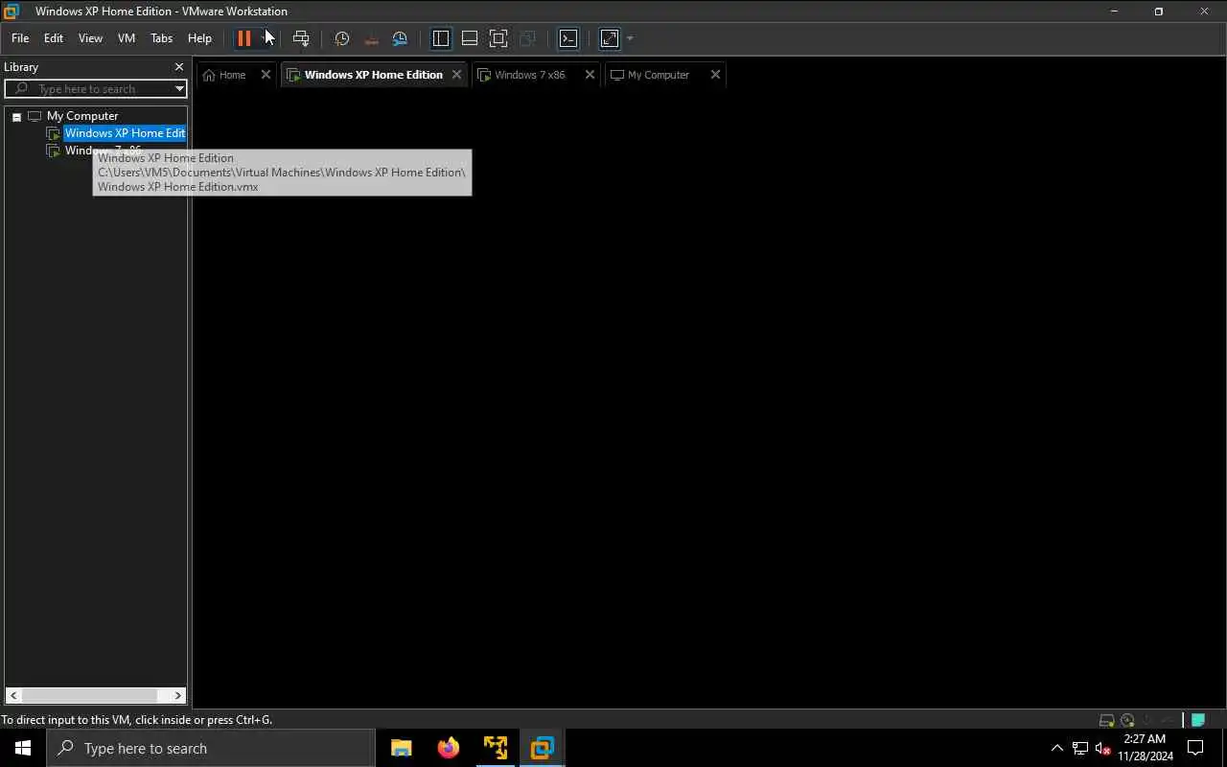Screen dimensions: 1227x767
Task: Click the network icon in system tray
Action: pos(1080,748)
